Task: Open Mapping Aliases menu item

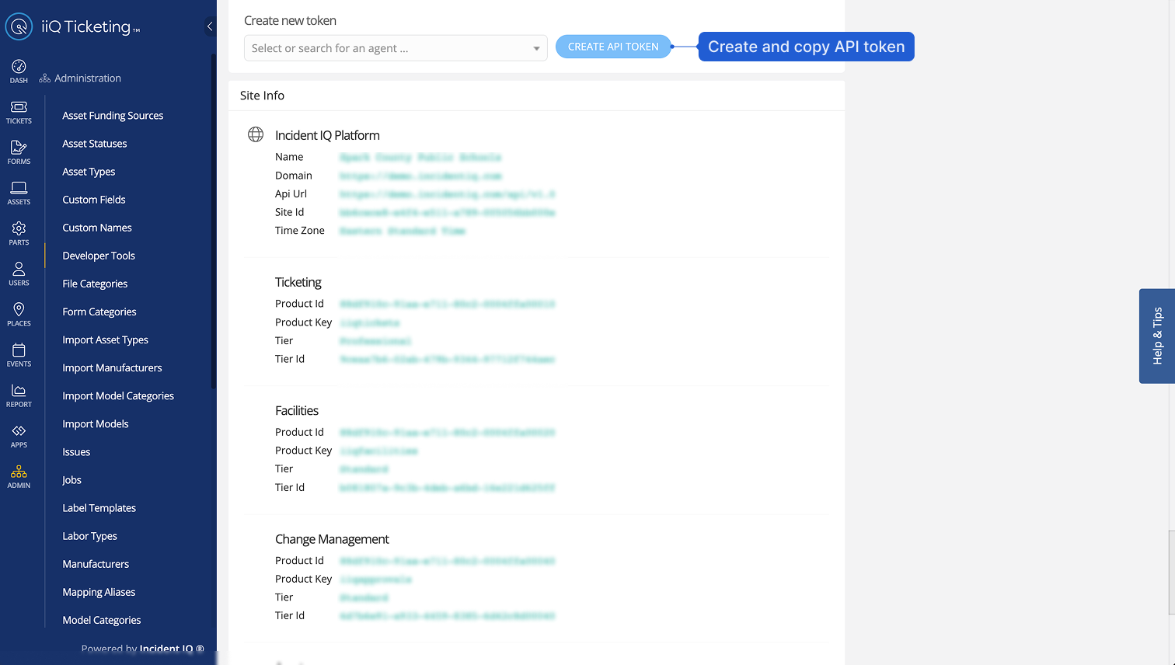Action: [99, 592]
